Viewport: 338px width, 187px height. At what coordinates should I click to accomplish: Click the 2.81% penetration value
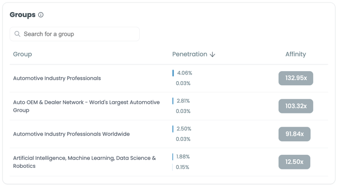(x=183, y=101)
